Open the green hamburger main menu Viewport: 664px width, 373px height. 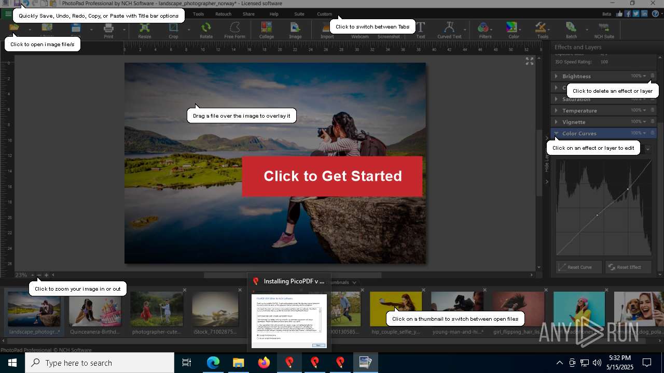8,14
